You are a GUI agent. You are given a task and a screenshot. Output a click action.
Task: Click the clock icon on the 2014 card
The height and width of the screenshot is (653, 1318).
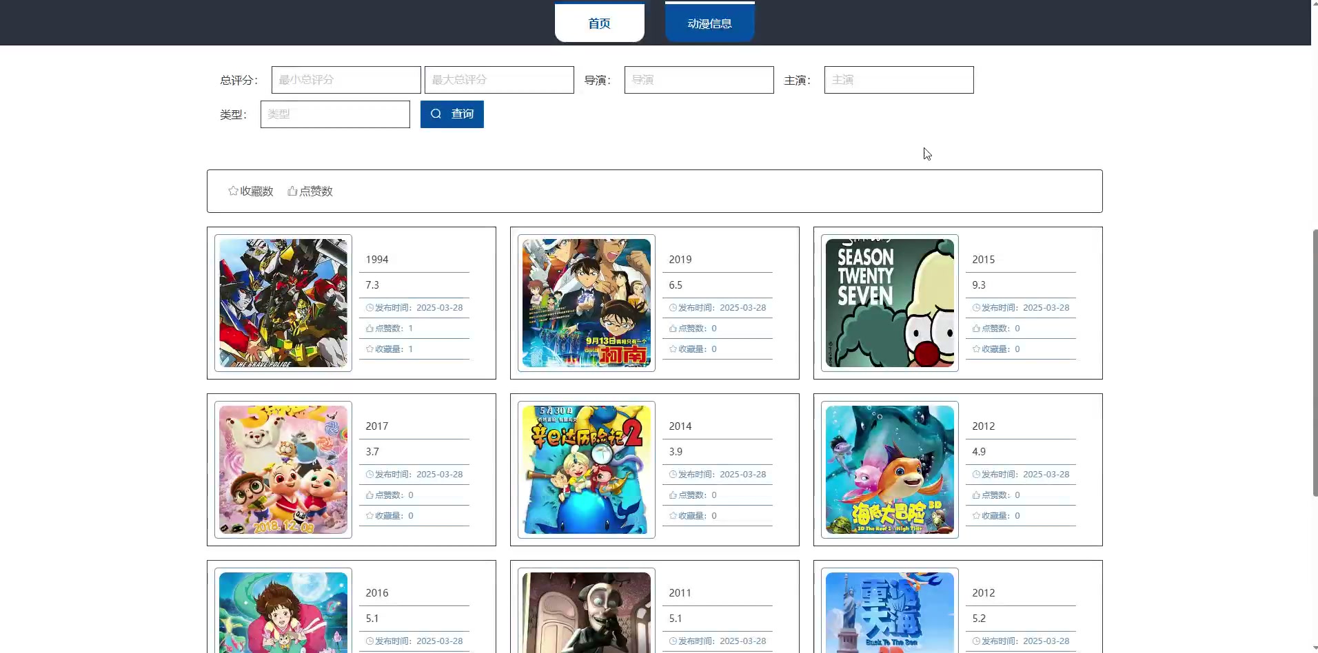(673, 475)
